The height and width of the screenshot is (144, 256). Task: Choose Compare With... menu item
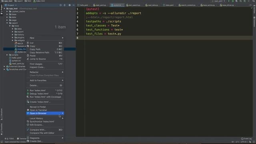[x=45, y=130]
